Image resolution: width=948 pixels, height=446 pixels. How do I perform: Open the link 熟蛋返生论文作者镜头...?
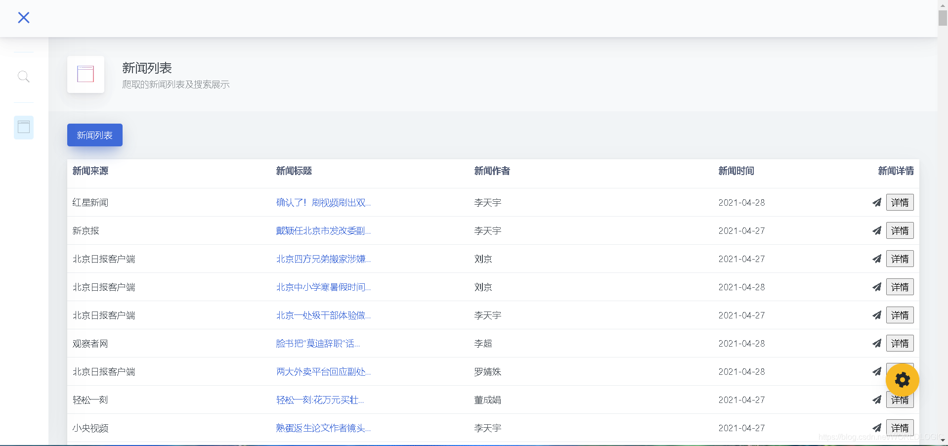click(323, 428)
